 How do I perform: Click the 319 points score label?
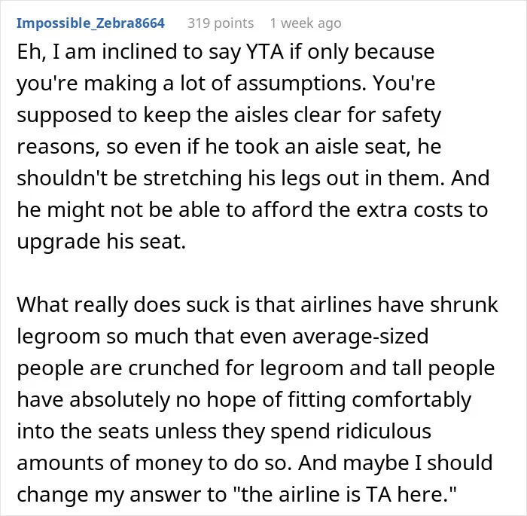221,23
